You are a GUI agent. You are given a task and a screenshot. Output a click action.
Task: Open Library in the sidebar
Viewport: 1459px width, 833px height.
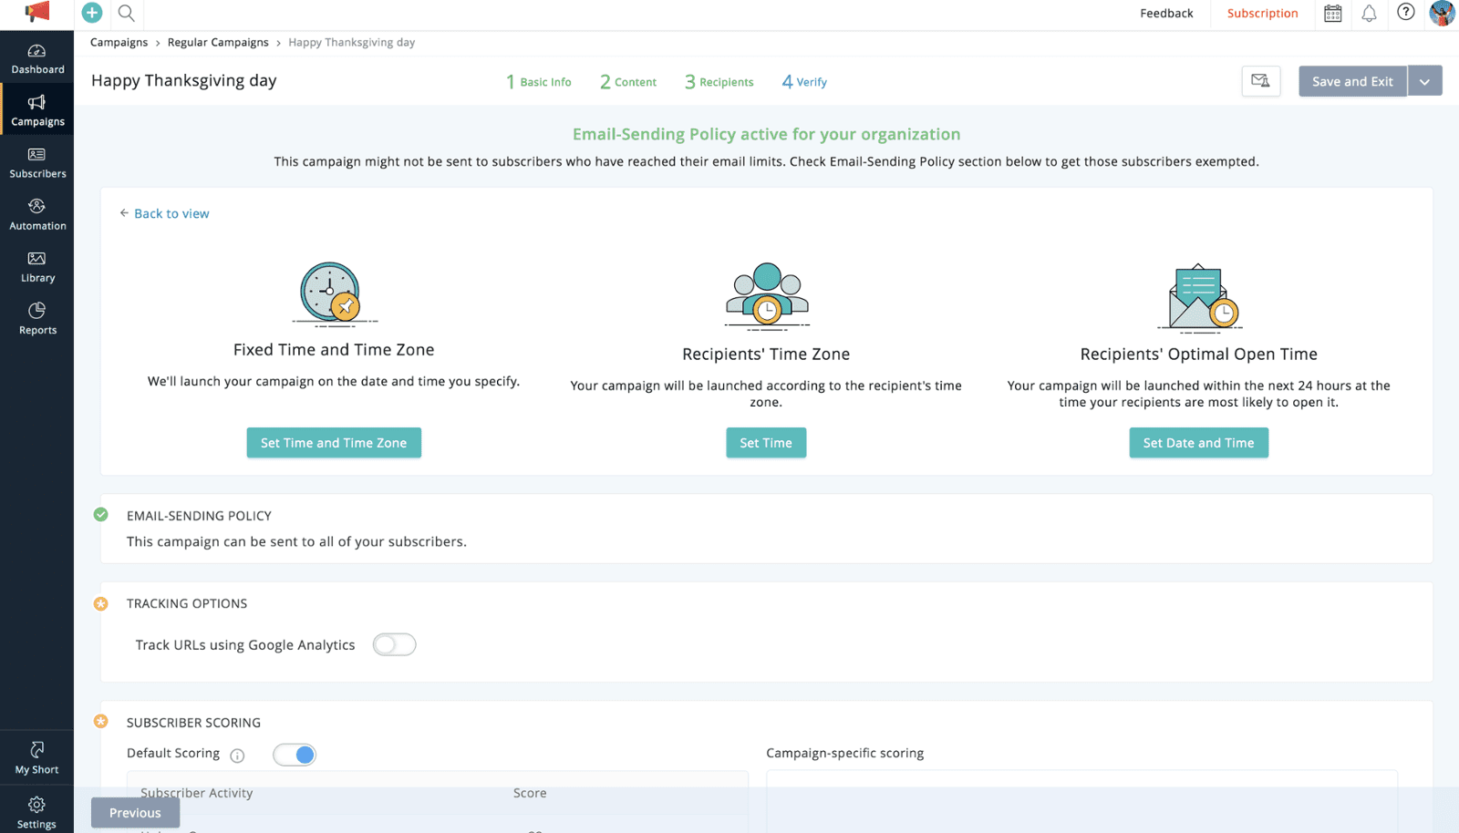point(37,267)
